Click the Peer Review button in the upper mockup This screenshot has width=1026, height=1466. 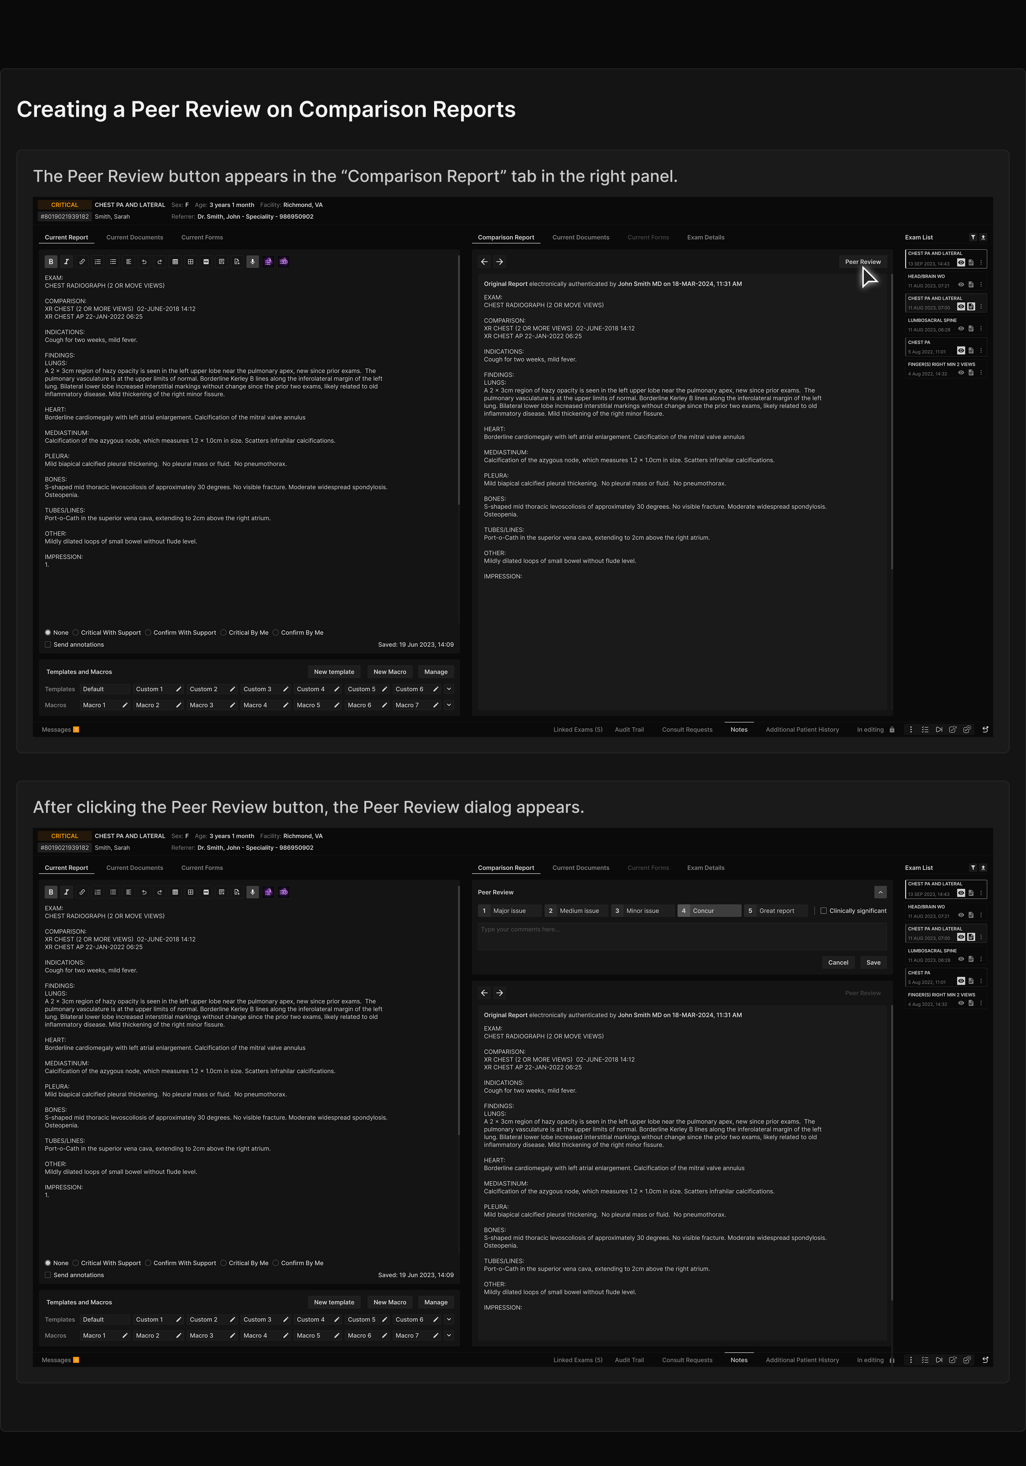pyautogui.click(x=863, y=262)
